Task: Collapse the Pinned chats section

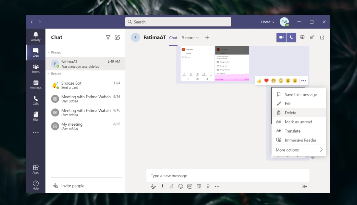Action: pos(48,52)
